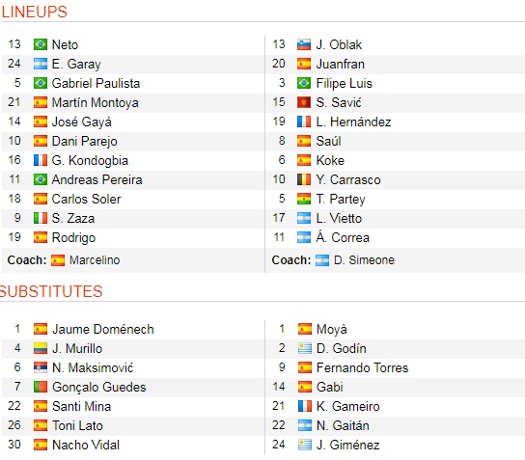525x460 pixels.
Task: Click the Serbia flag beside N. Maksimović
Action: pyautogui.click(x=41, y=367)
